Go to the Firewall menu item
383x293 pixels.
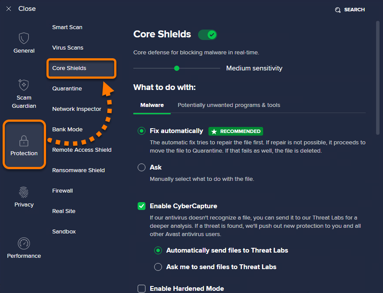point(63,191)
